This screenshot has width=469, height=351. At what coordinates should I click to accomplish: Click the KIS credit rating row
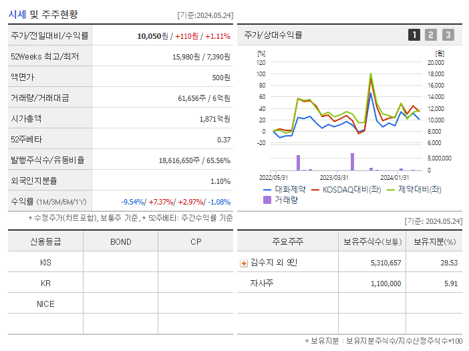[120, 262]
